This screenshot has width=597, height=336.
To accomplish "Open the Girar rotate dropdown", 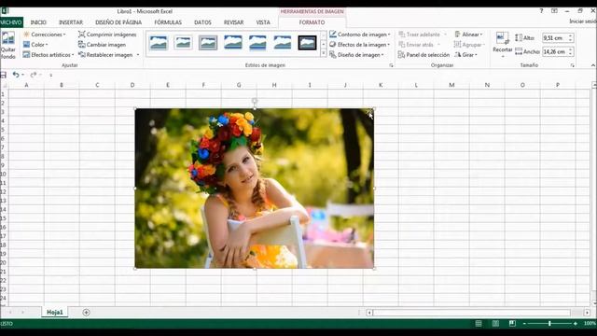I will point(465,55).
